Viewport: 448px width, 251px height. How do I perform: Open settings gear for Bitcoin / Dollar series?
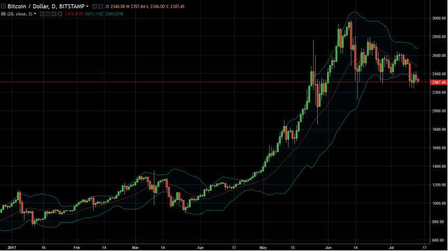coord(101,6)
